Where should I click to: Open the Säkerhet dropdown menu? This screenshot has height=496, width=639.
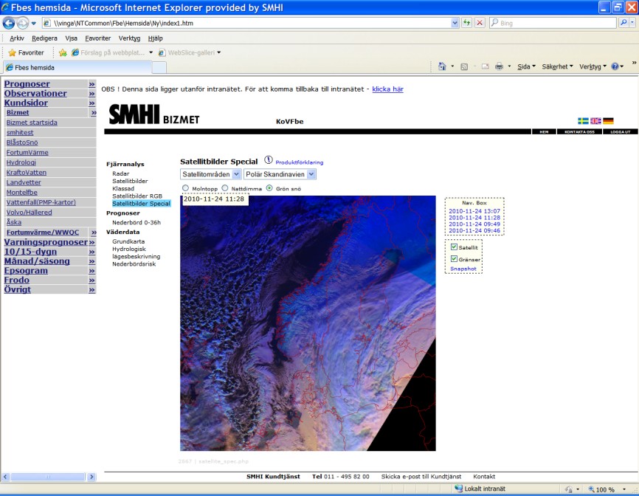pyautogui.click(x=557, y=66)
